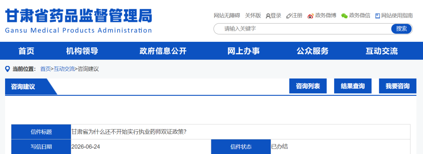This screenshot has height=154, width=423.
Task: Click the status value 已办结
Action: [279, 147]
